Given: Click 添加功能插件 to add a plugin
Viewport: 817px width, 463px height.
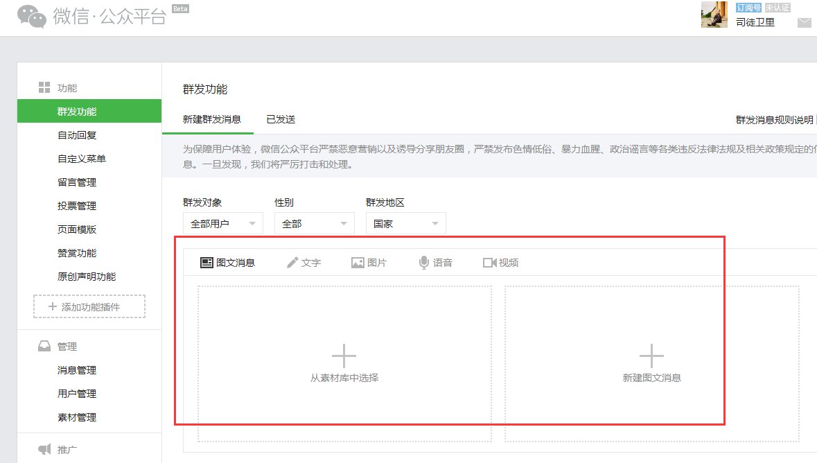Looking at the screenshot, I should pyautogui.click(x=89, y=306).
